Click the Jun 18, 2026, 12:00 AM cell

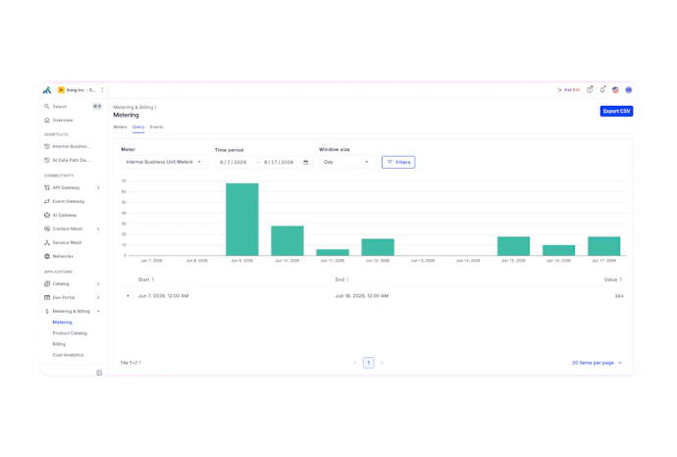tap(362, 296)
